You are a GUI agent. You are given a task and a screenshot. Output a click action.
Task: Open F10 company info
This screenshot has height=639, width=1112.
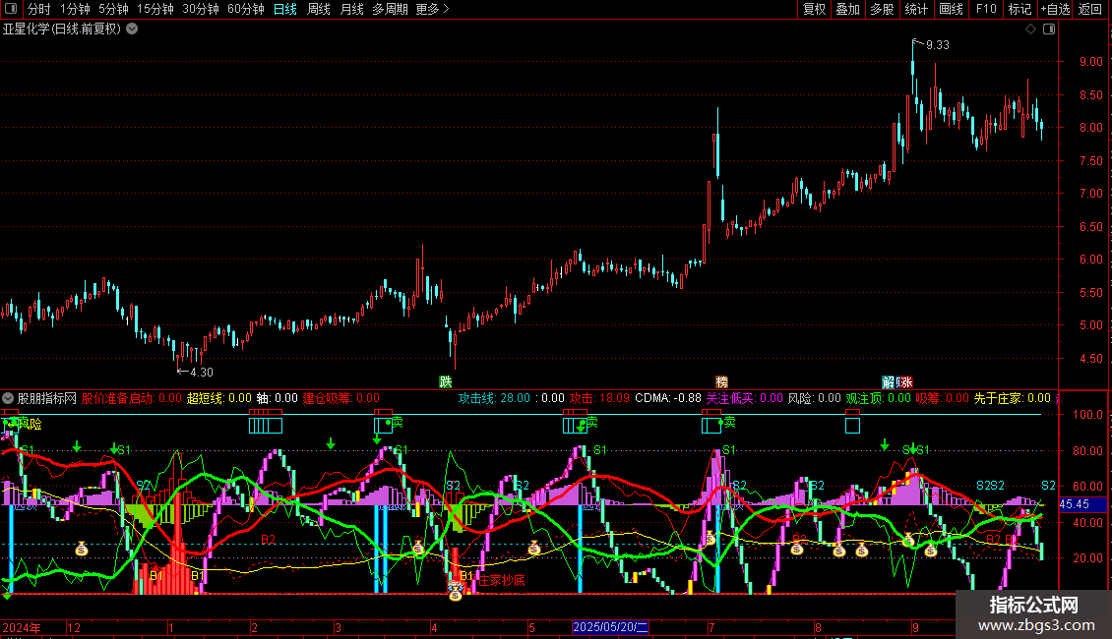(x=986, y=9)
